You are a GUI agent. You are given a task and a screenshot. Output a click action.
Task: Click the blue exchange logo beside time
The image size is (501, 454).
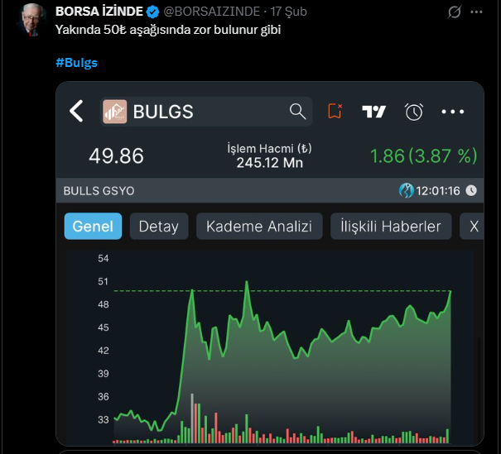tap(406, 190)
